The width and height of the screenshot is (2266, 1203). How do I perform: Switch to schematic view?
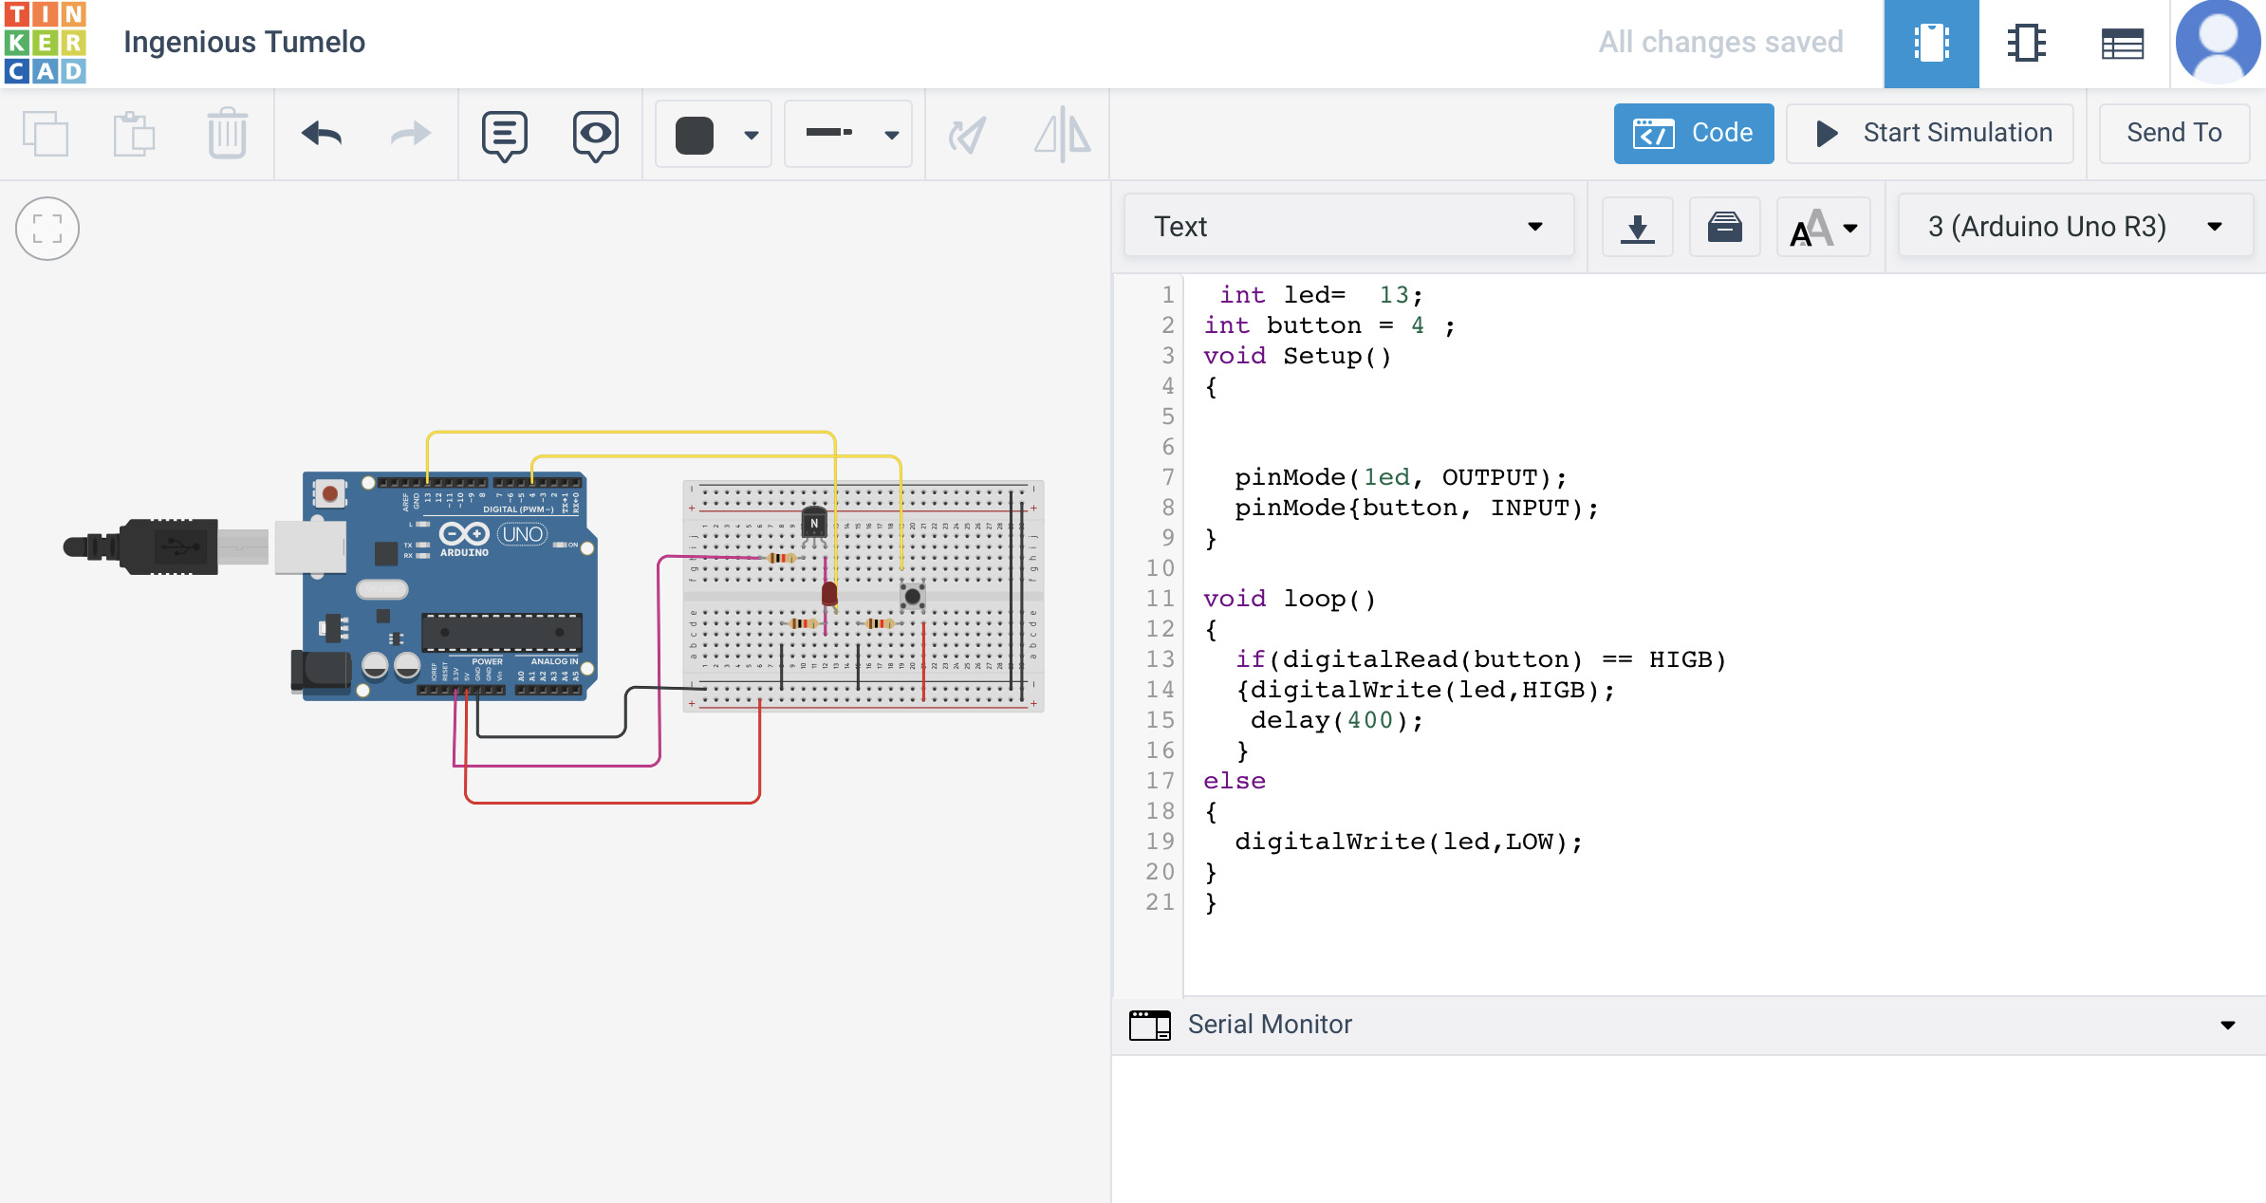pyautogui.click(x=2026, y=43)
